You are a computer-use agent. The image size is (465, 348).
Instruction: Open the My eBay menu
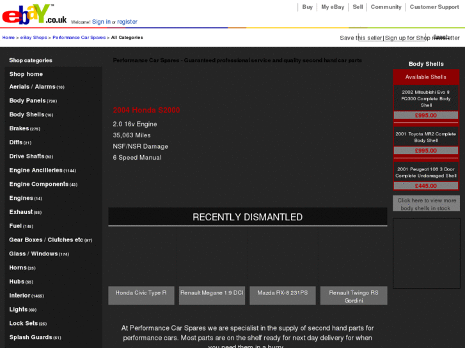(x=333, y=7)
